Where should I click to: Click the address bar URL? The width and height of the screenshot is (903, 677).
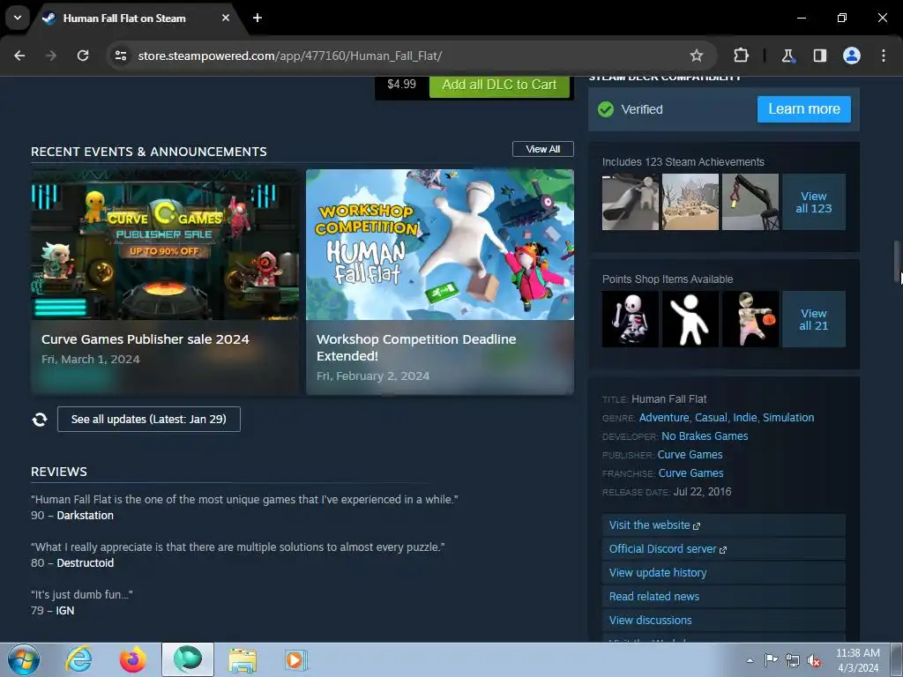(x=289, y=56)
